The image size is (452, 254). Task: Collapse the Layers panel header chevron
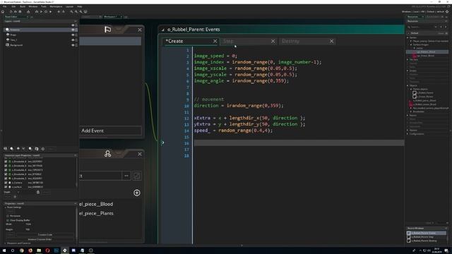[76, 21]
